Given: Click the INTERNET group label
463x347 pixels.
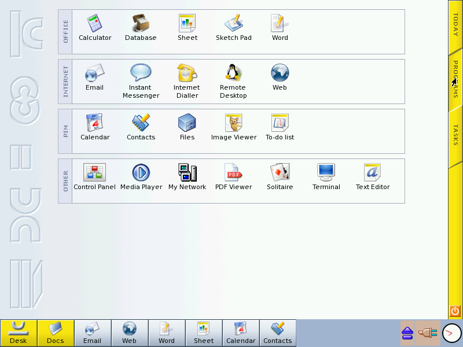Looking at the screenshot, I should pyautogui.click(x=65, y=82).
